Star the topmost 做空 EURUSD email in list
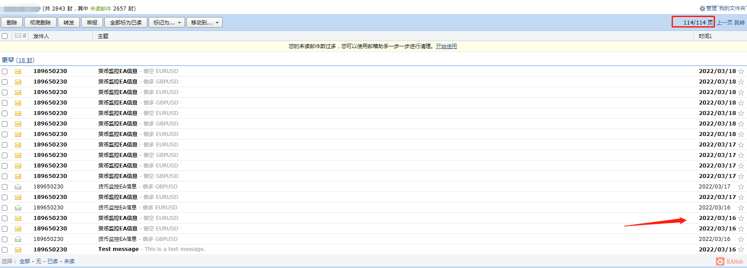 [x=741, y=71]
